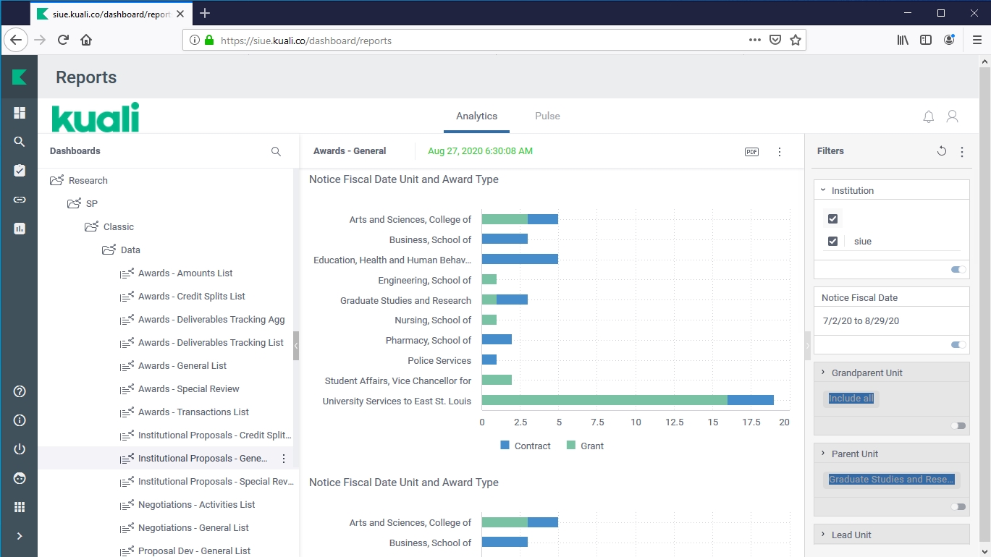Select the Analytics tab
Viewport: 991px width, 557px height.
[476, 116]
